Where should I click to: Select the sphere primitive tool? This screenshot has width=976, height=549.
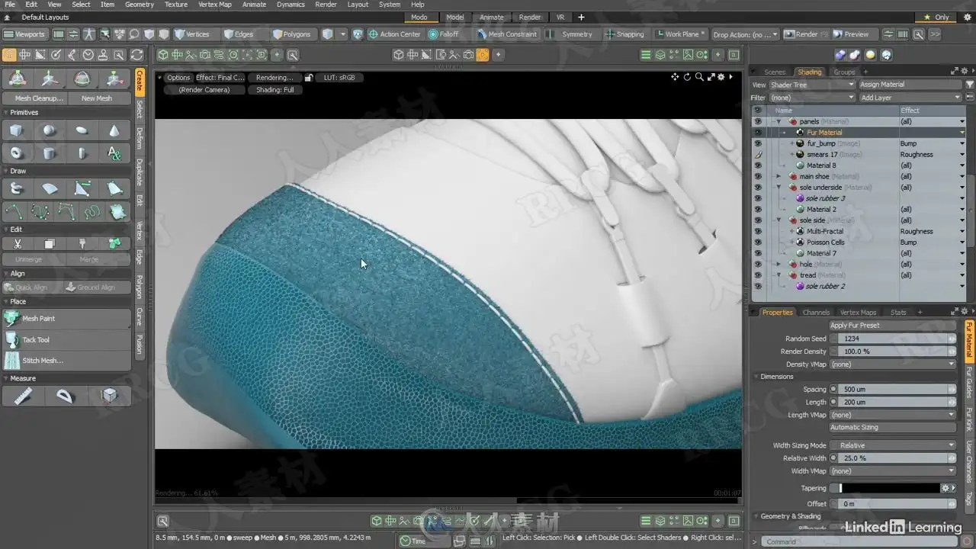point(49,130)
